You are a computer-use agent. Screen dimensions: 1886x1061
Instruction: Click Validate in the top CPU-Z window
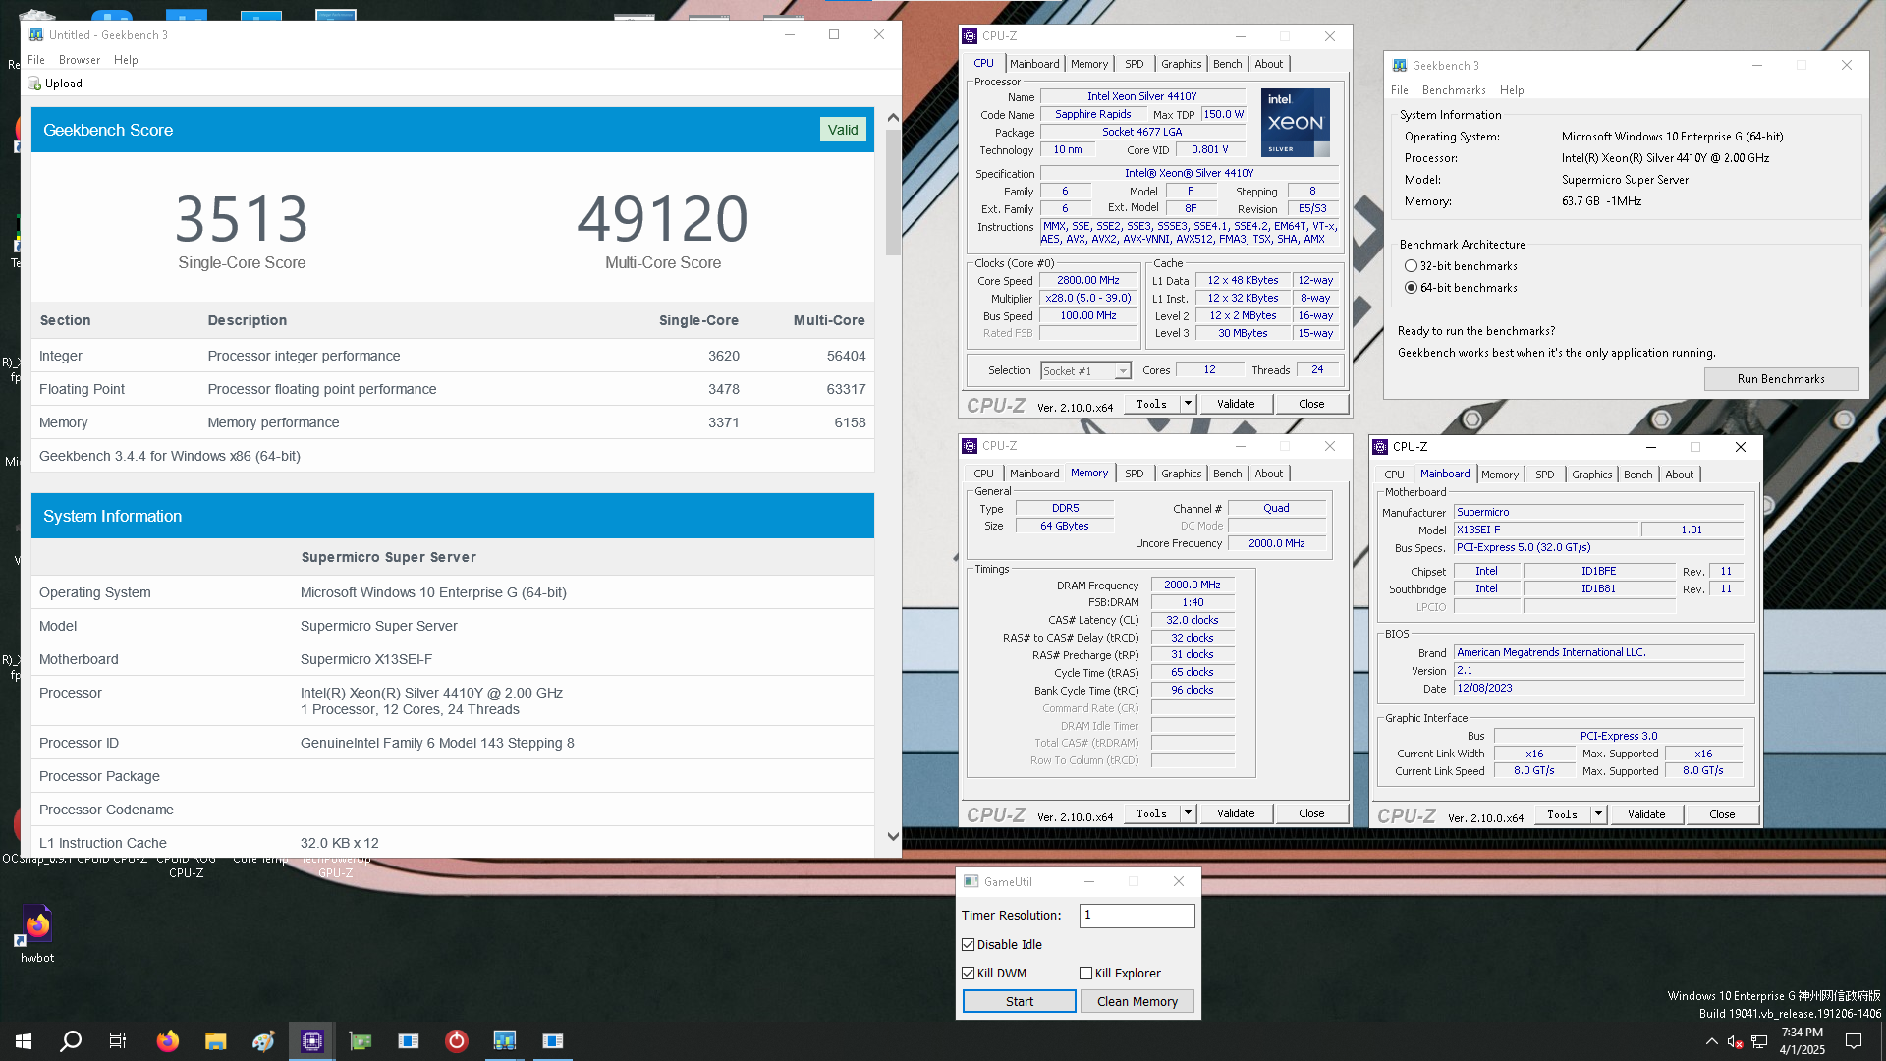pos(1236,404)
